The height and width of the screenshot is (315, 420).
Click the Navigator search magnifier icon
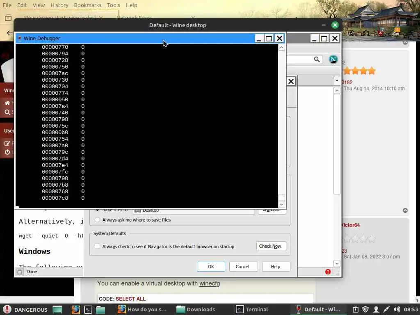[317, 59]
